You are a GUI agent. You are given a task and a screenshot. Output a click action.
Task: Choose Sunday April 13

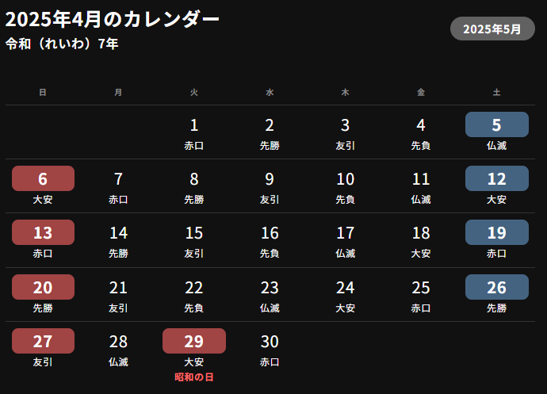pyautogui.click(x=43, y=232)
